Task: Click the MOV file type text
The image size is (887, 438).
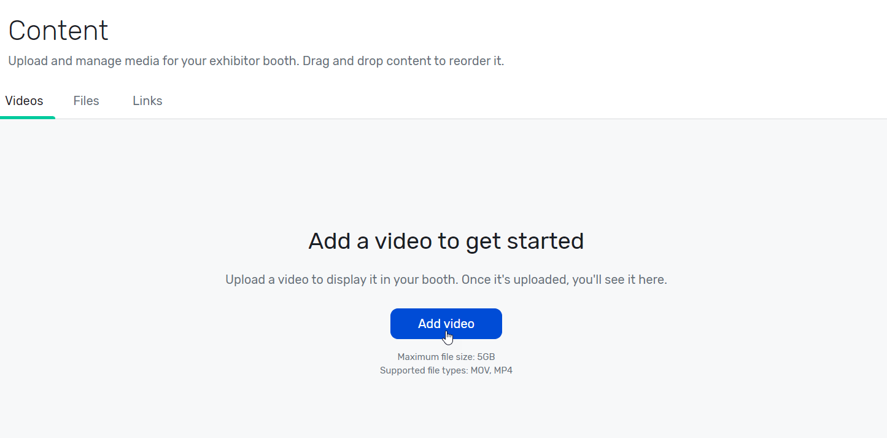Action: click(480, 370)
